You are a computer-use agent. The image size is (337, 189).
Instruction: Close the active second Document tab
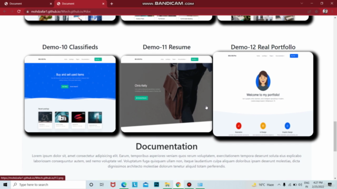pos(103,4)
